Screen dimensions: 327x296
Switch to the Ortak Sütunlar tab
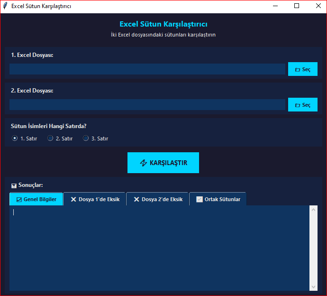[218, 199]
